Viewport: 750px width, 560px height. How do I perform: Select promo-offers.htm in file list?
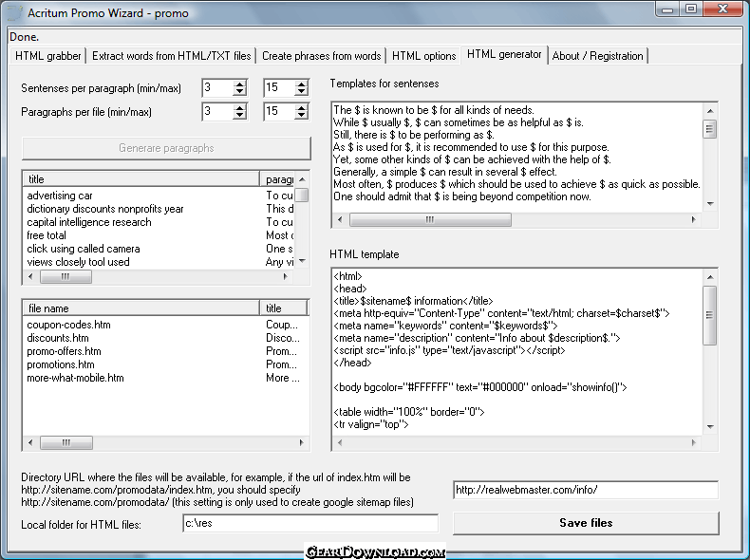click(x=162, y=351)
